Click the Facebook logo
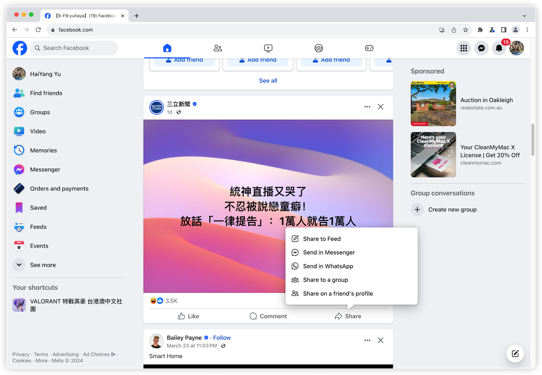 (20, 48)
